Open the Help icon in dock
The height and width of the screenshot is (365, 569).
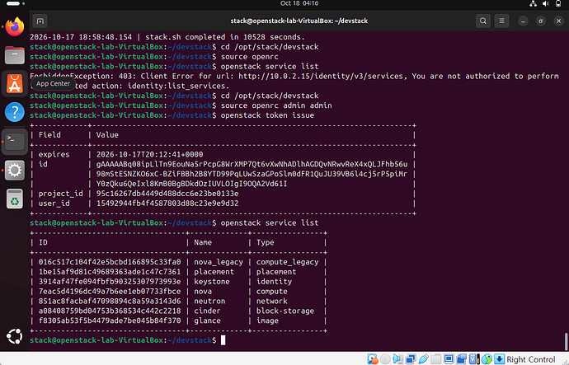[x=15, y=112]
